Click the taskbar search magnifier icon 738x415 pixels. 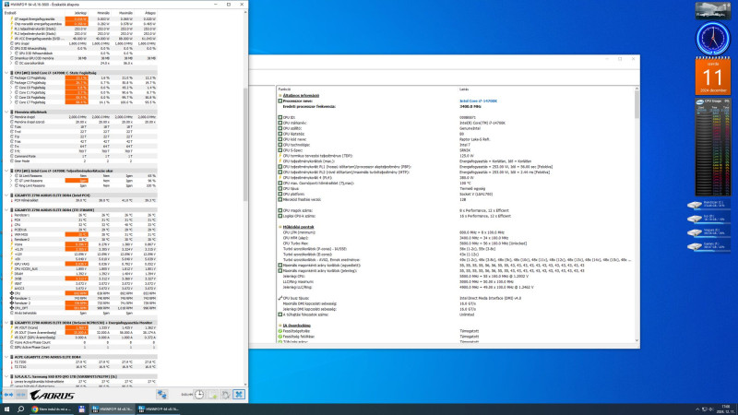[x=20, y=409]
